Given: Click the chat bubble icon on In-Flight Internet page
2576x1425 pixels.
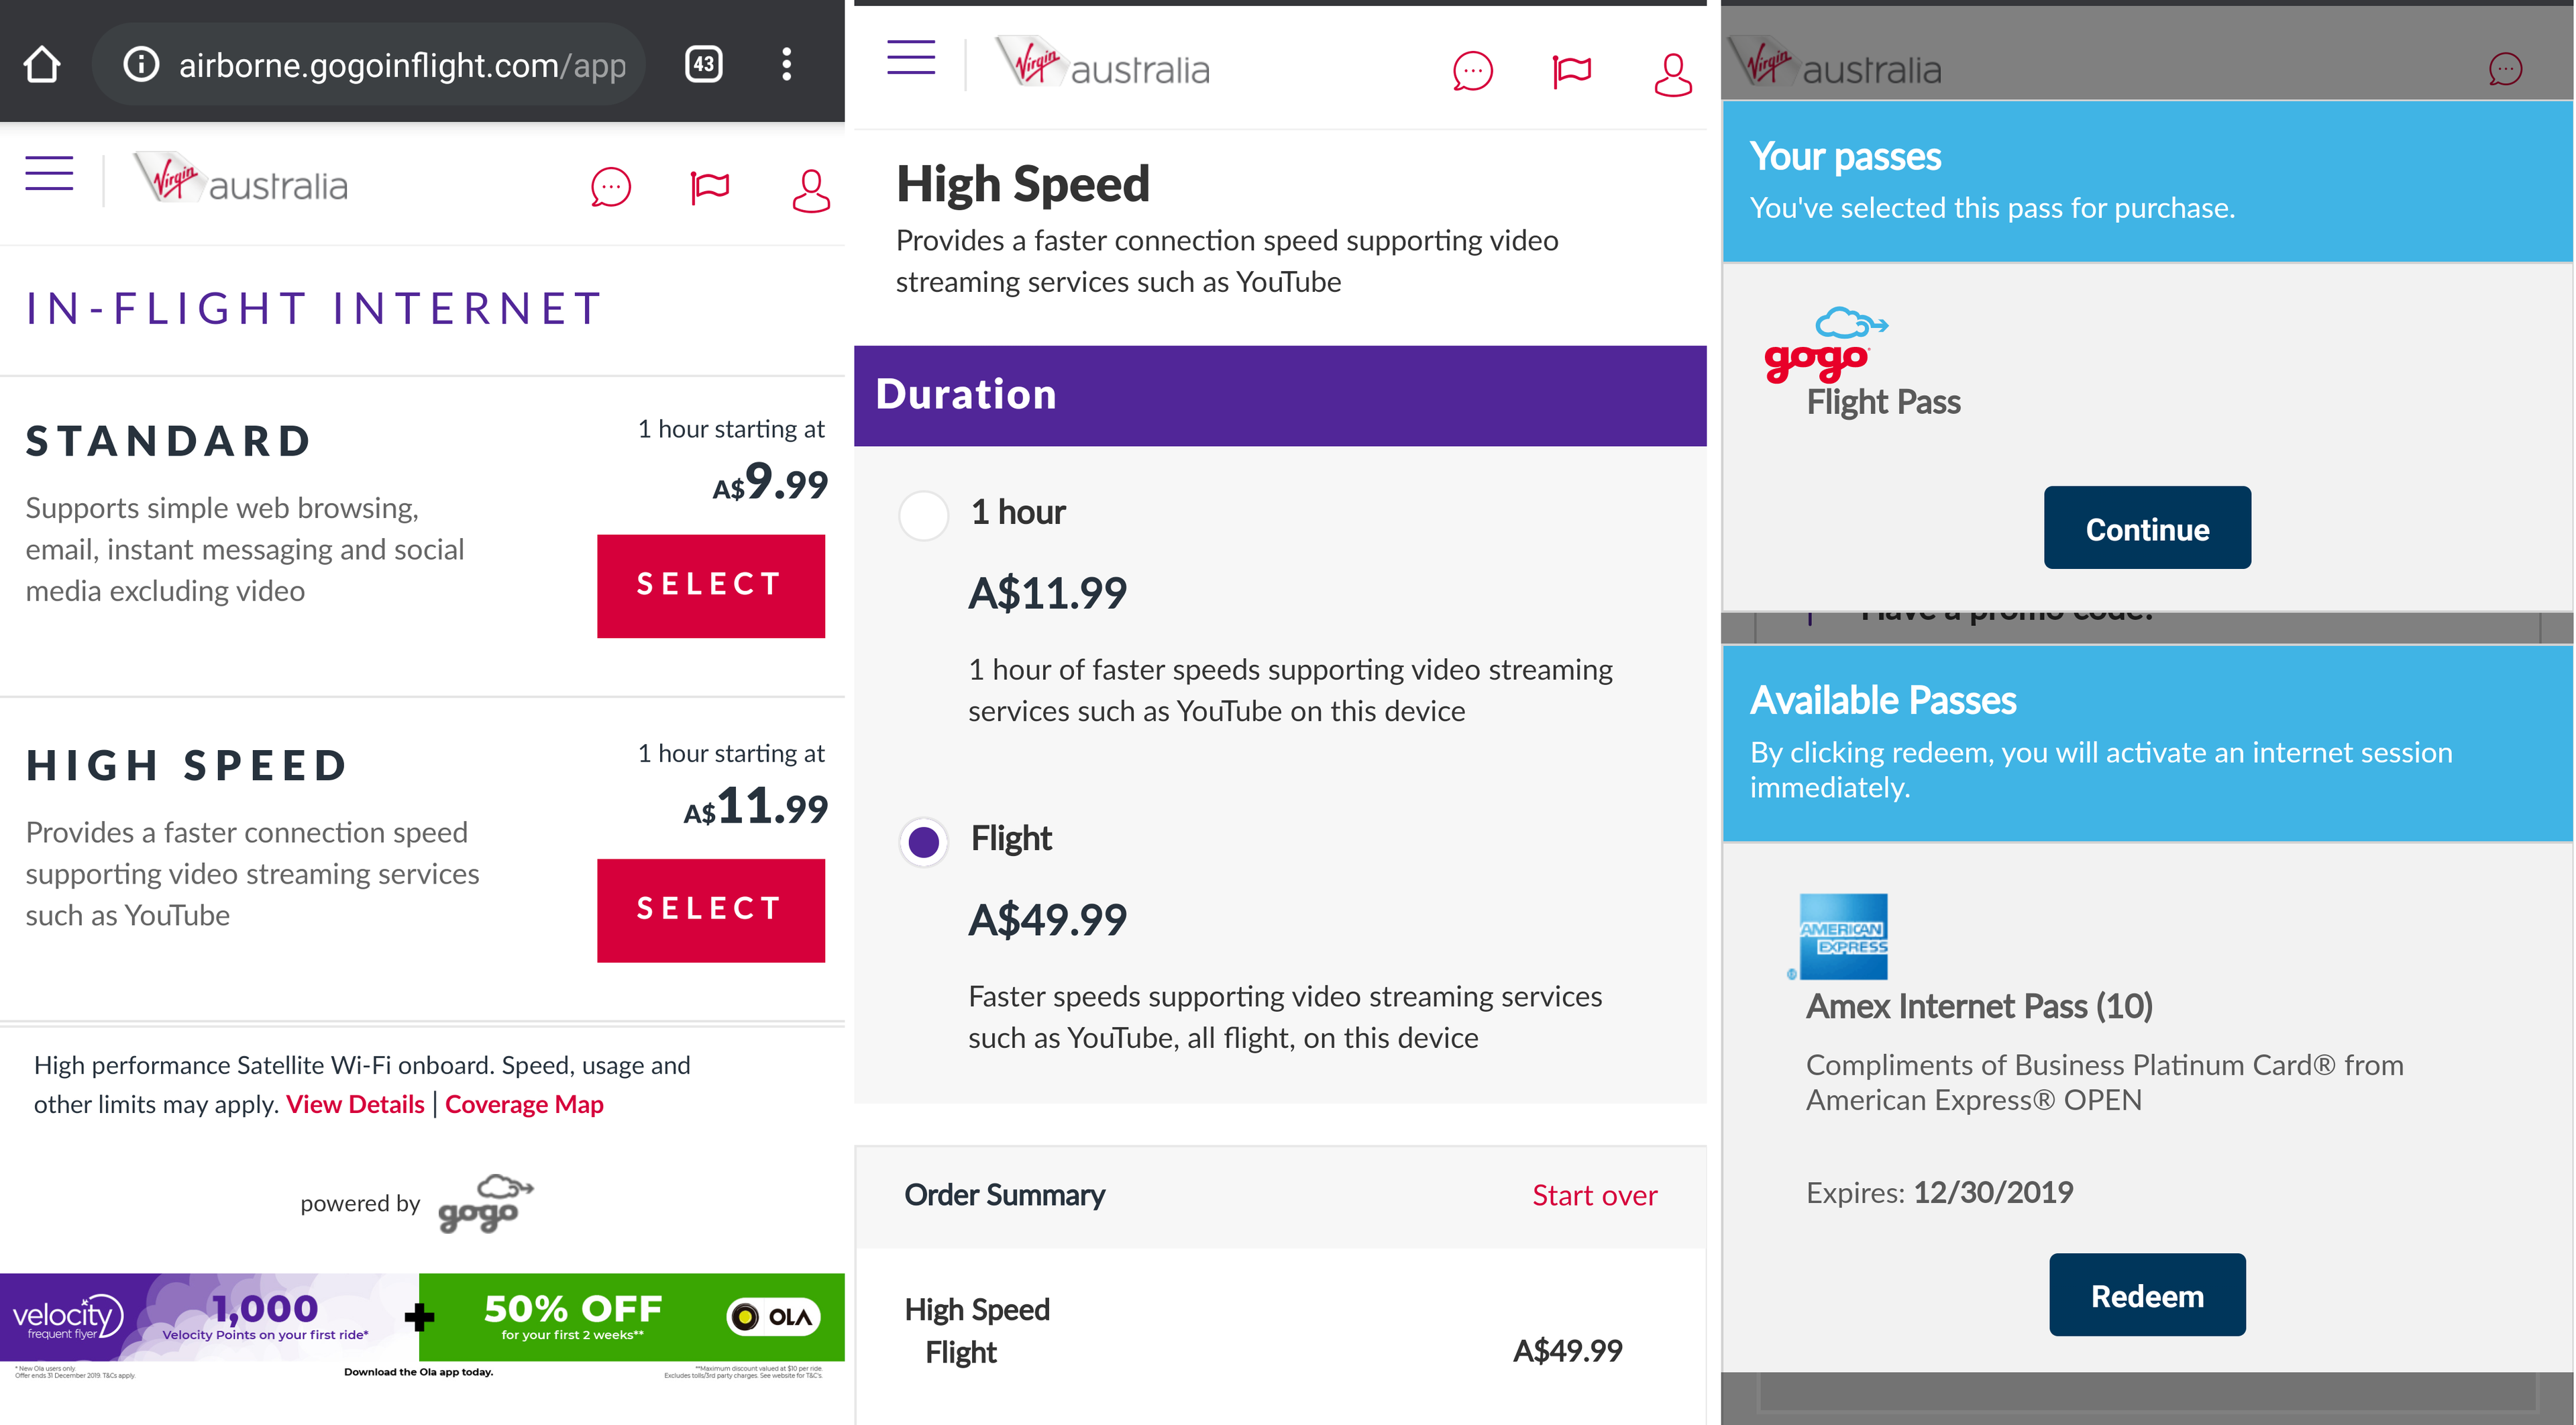Looking at the screenshot, I should coord(611,187).
